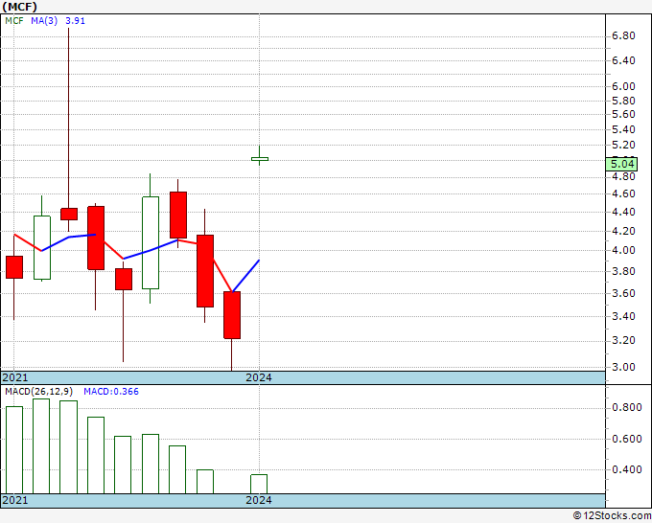This screenshot has width=652, height=523.
Task: Click the 5.20 price axis label
Action: click(x=623, y=145)
